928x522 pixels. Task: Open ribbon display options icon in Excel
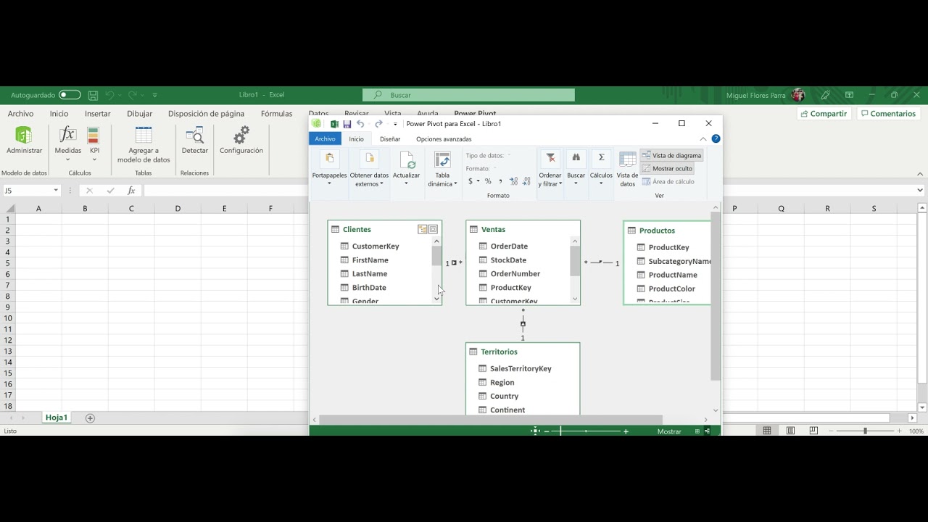pos(849,95)
